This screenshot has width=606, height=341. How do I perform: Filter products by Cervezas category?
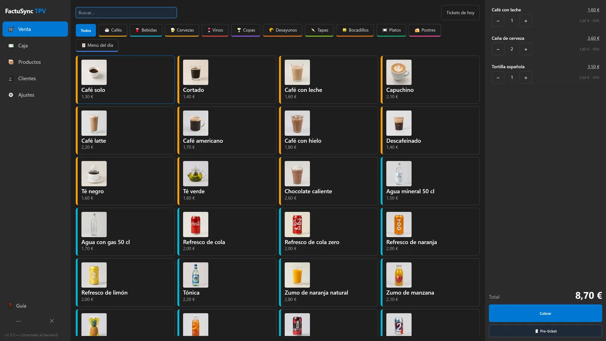[182, 30]
